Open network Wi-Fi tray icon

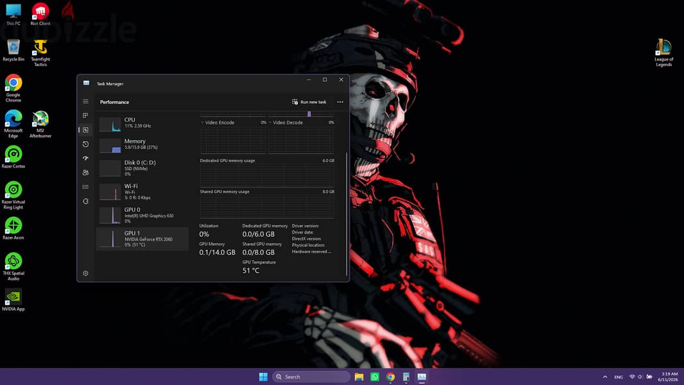coord(632,377)
